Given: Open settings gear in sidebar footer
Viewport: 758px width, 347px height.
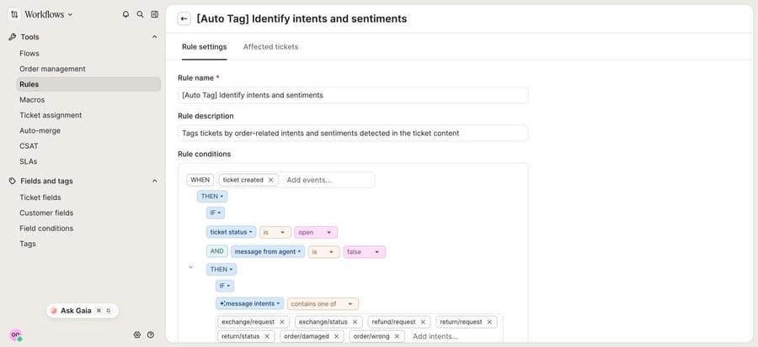Looking at the screenshot, I should [x=136, y=334].
